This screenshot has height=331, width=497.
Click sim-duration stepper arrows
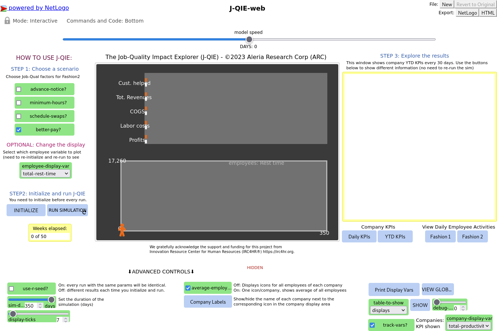(x=40, y=306)
